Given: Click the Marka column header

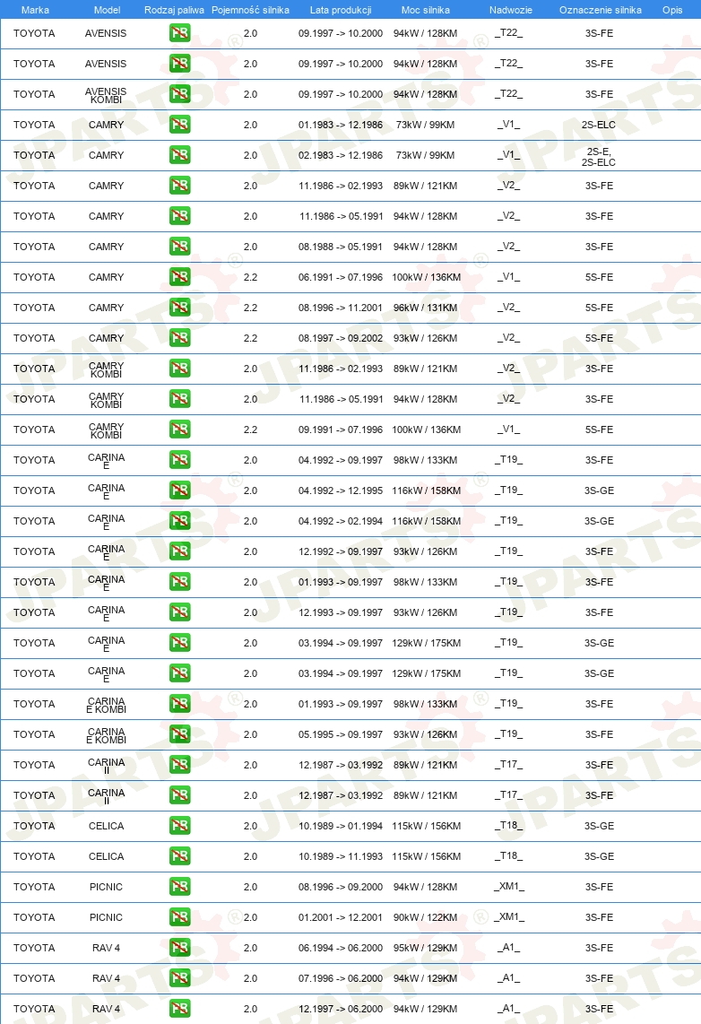Looking at the screenshot, I should click(35, 10).
